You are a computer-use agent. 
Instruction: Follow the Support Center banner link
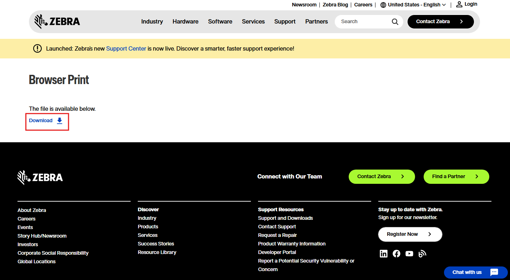(126, 48)
